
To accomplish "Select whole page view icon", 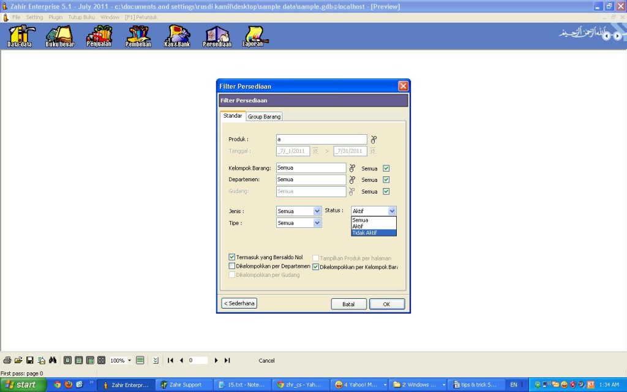I will (67, 360).
